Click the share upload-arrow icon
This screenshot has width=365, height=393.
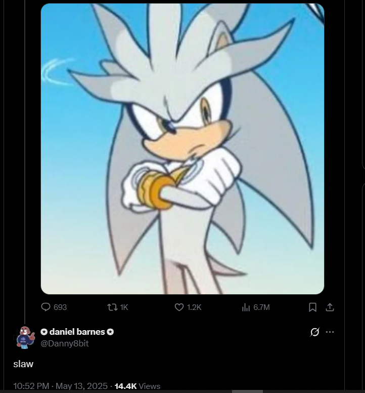tap(330, 307)
